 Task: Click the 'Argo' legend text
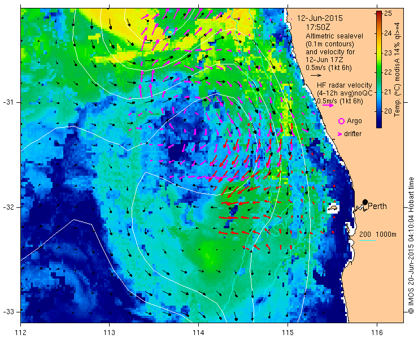pos(354,121)
